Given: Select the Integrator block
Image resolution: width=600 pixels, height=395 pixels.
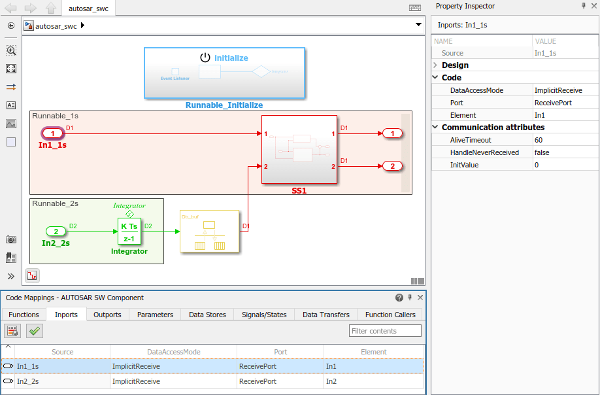Looking at the screenshot, I should pos(129,232).
